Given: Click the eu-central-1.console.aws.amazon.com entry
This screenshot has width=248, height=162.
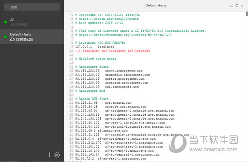Looking at the screenshot, I should pos(123,126).
